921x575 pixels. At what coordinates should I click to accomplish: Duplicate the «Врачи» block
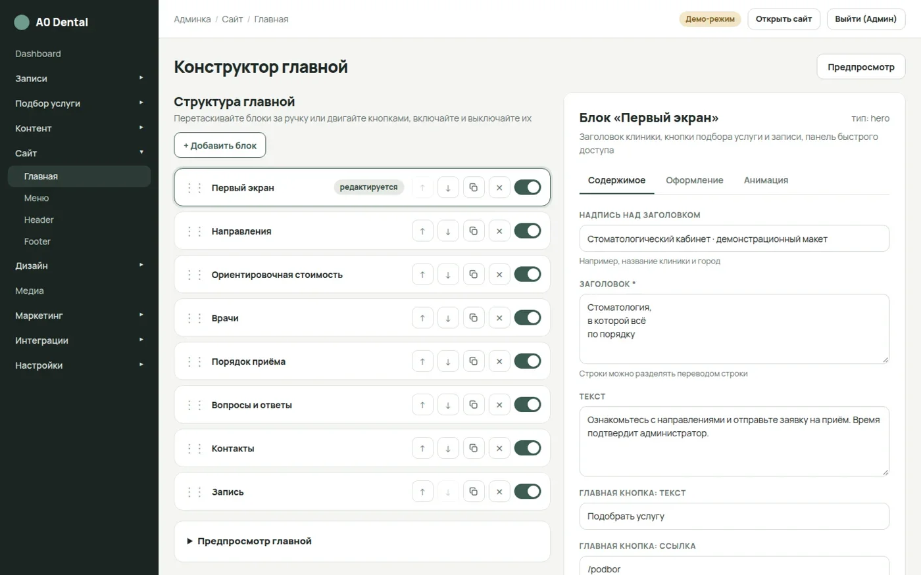[x=474, y=318]
